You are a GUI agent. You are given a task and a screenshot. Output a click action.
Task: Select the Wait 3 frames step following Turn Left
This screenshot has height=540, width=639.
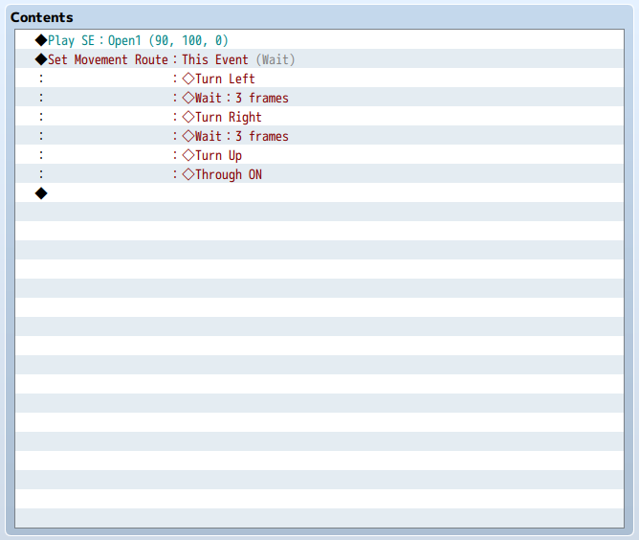click(x=242, y=98)
